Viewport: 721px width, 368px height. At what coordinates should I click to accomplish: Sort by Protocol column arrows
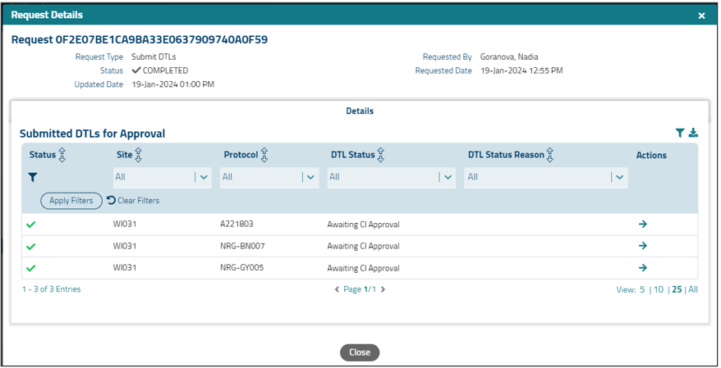264,155
